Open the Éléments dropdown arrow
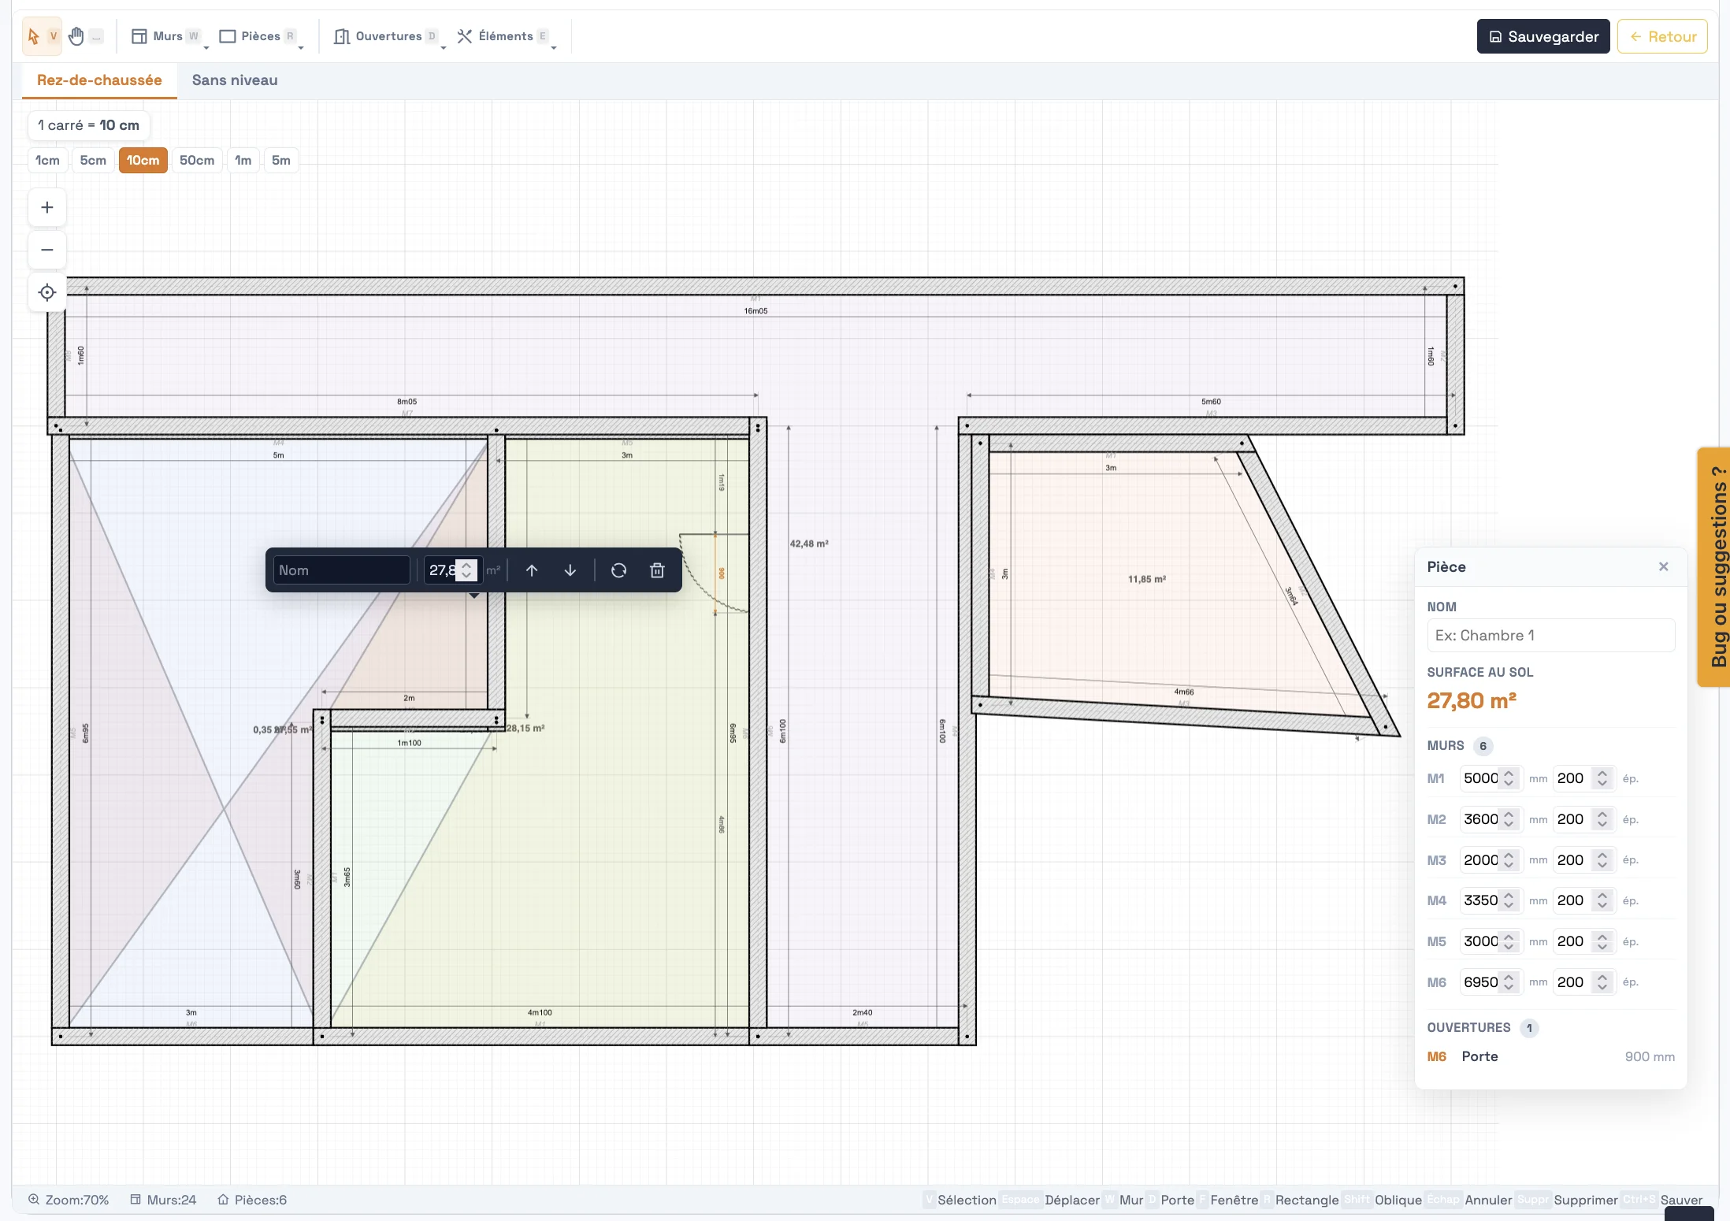1730x1221 pixels. pos(554,47)
